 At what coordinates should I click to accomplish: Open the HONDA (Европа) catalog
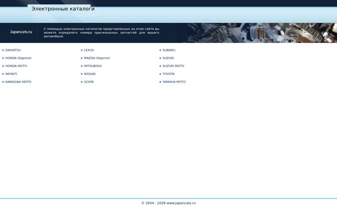(x=18, y=58)
